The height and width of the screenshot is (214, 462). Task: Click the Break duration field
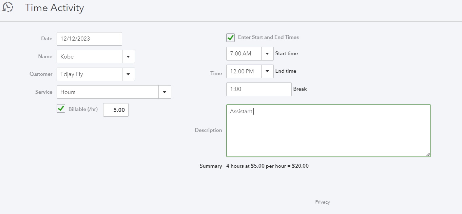(x=259, y=89)
